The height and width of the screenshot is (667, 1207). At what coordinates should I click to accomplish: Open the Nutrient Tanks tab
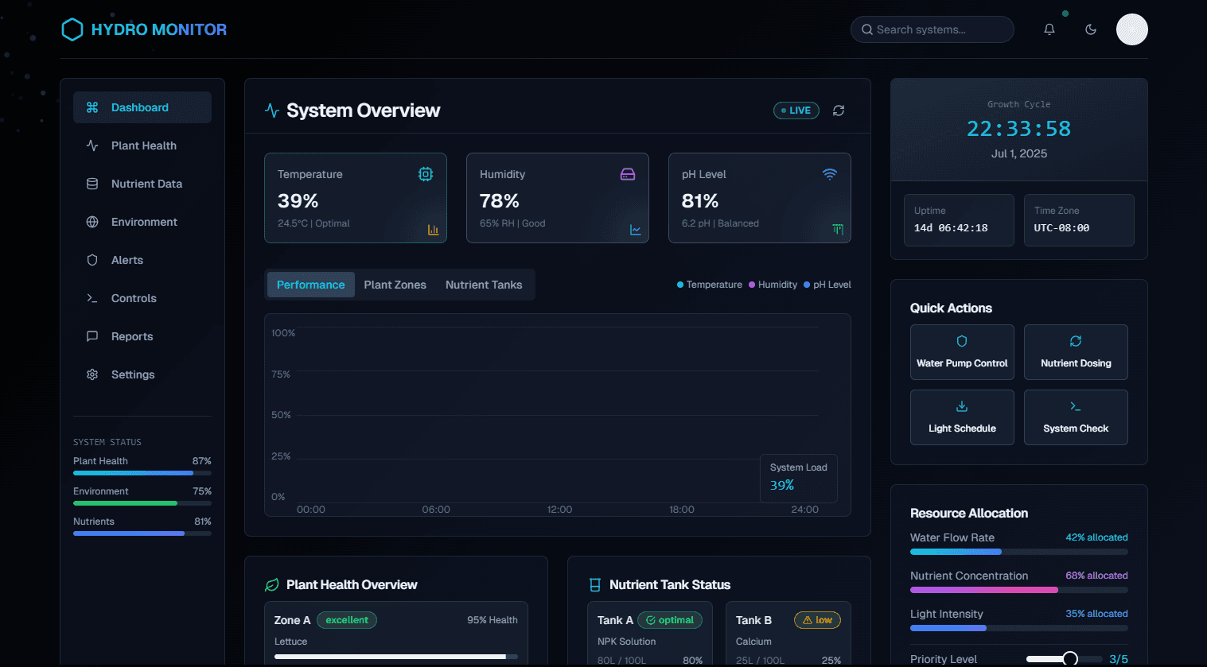484,284
